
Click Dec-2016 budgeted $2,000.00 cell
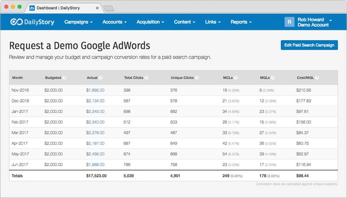pyautogui.click(x=53, y=101)
